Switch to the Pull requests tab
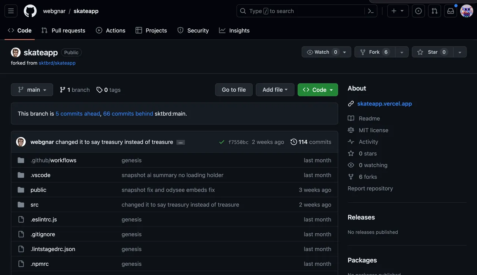The width and height of the screenshot is (477, 275). coord(63,31)
